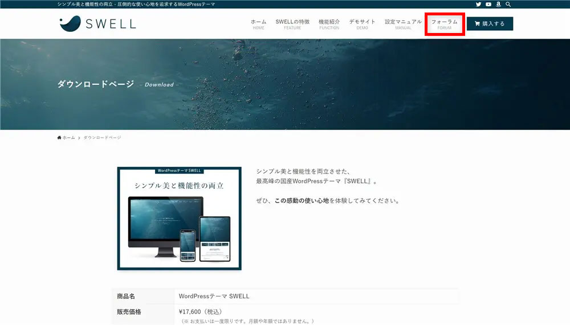Select the フォーラム FORUM menu item
Image resolution: width=570 pixels, height=325 pixels.
click(x=444, y=24)
